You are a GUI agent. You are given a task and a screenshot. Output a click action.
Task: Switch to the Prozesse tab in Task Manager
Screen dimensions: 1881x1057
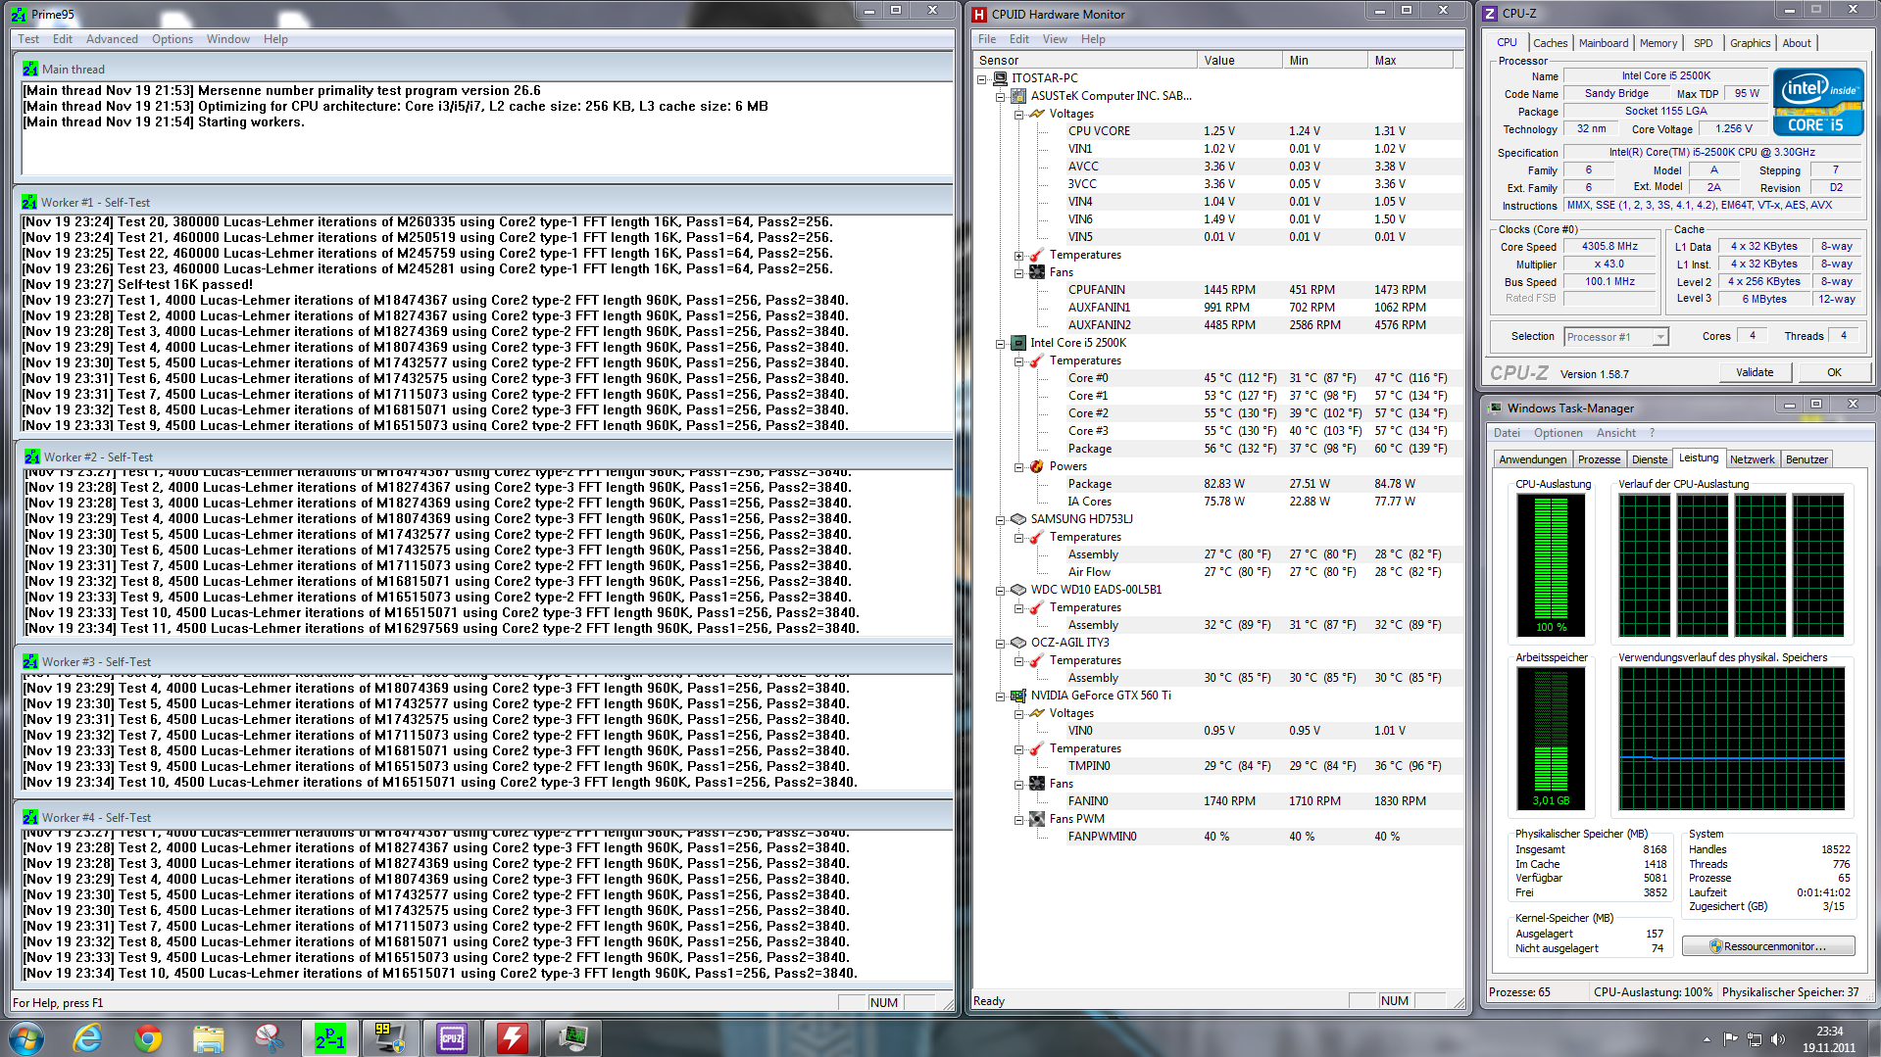click(1599, 459)
